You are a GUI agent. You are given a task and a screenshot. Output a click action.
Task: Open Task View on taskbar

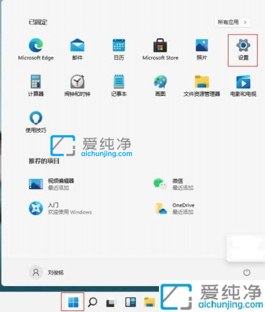point(111,302)
